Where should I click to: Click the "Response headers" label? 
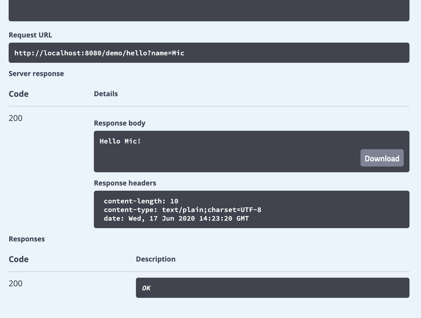[125, 183]
